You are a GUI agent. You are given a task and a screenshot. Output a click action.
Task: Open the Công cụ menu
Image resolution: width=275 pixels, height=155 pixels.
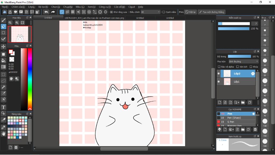click(x=105, y=7)
